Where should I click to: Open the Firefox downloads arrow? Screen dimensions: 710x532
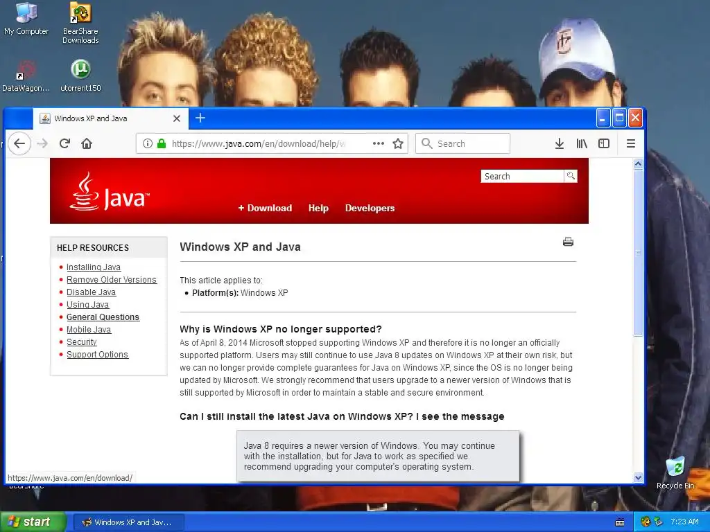coord(560,143)
